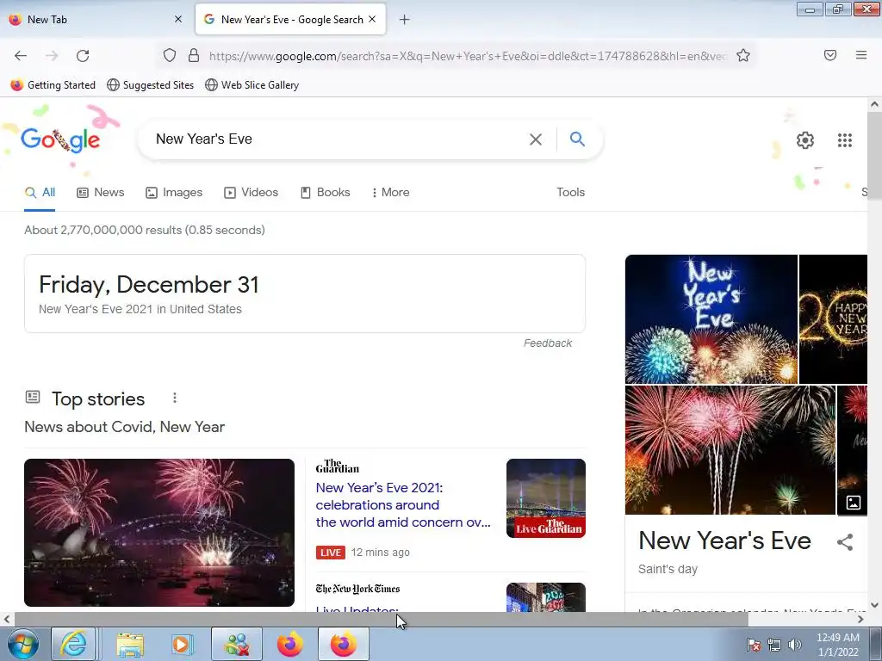The width and height of the screenshot is (882, 661).
Task: Click the address bar URL
Action: tap(468, 56)
